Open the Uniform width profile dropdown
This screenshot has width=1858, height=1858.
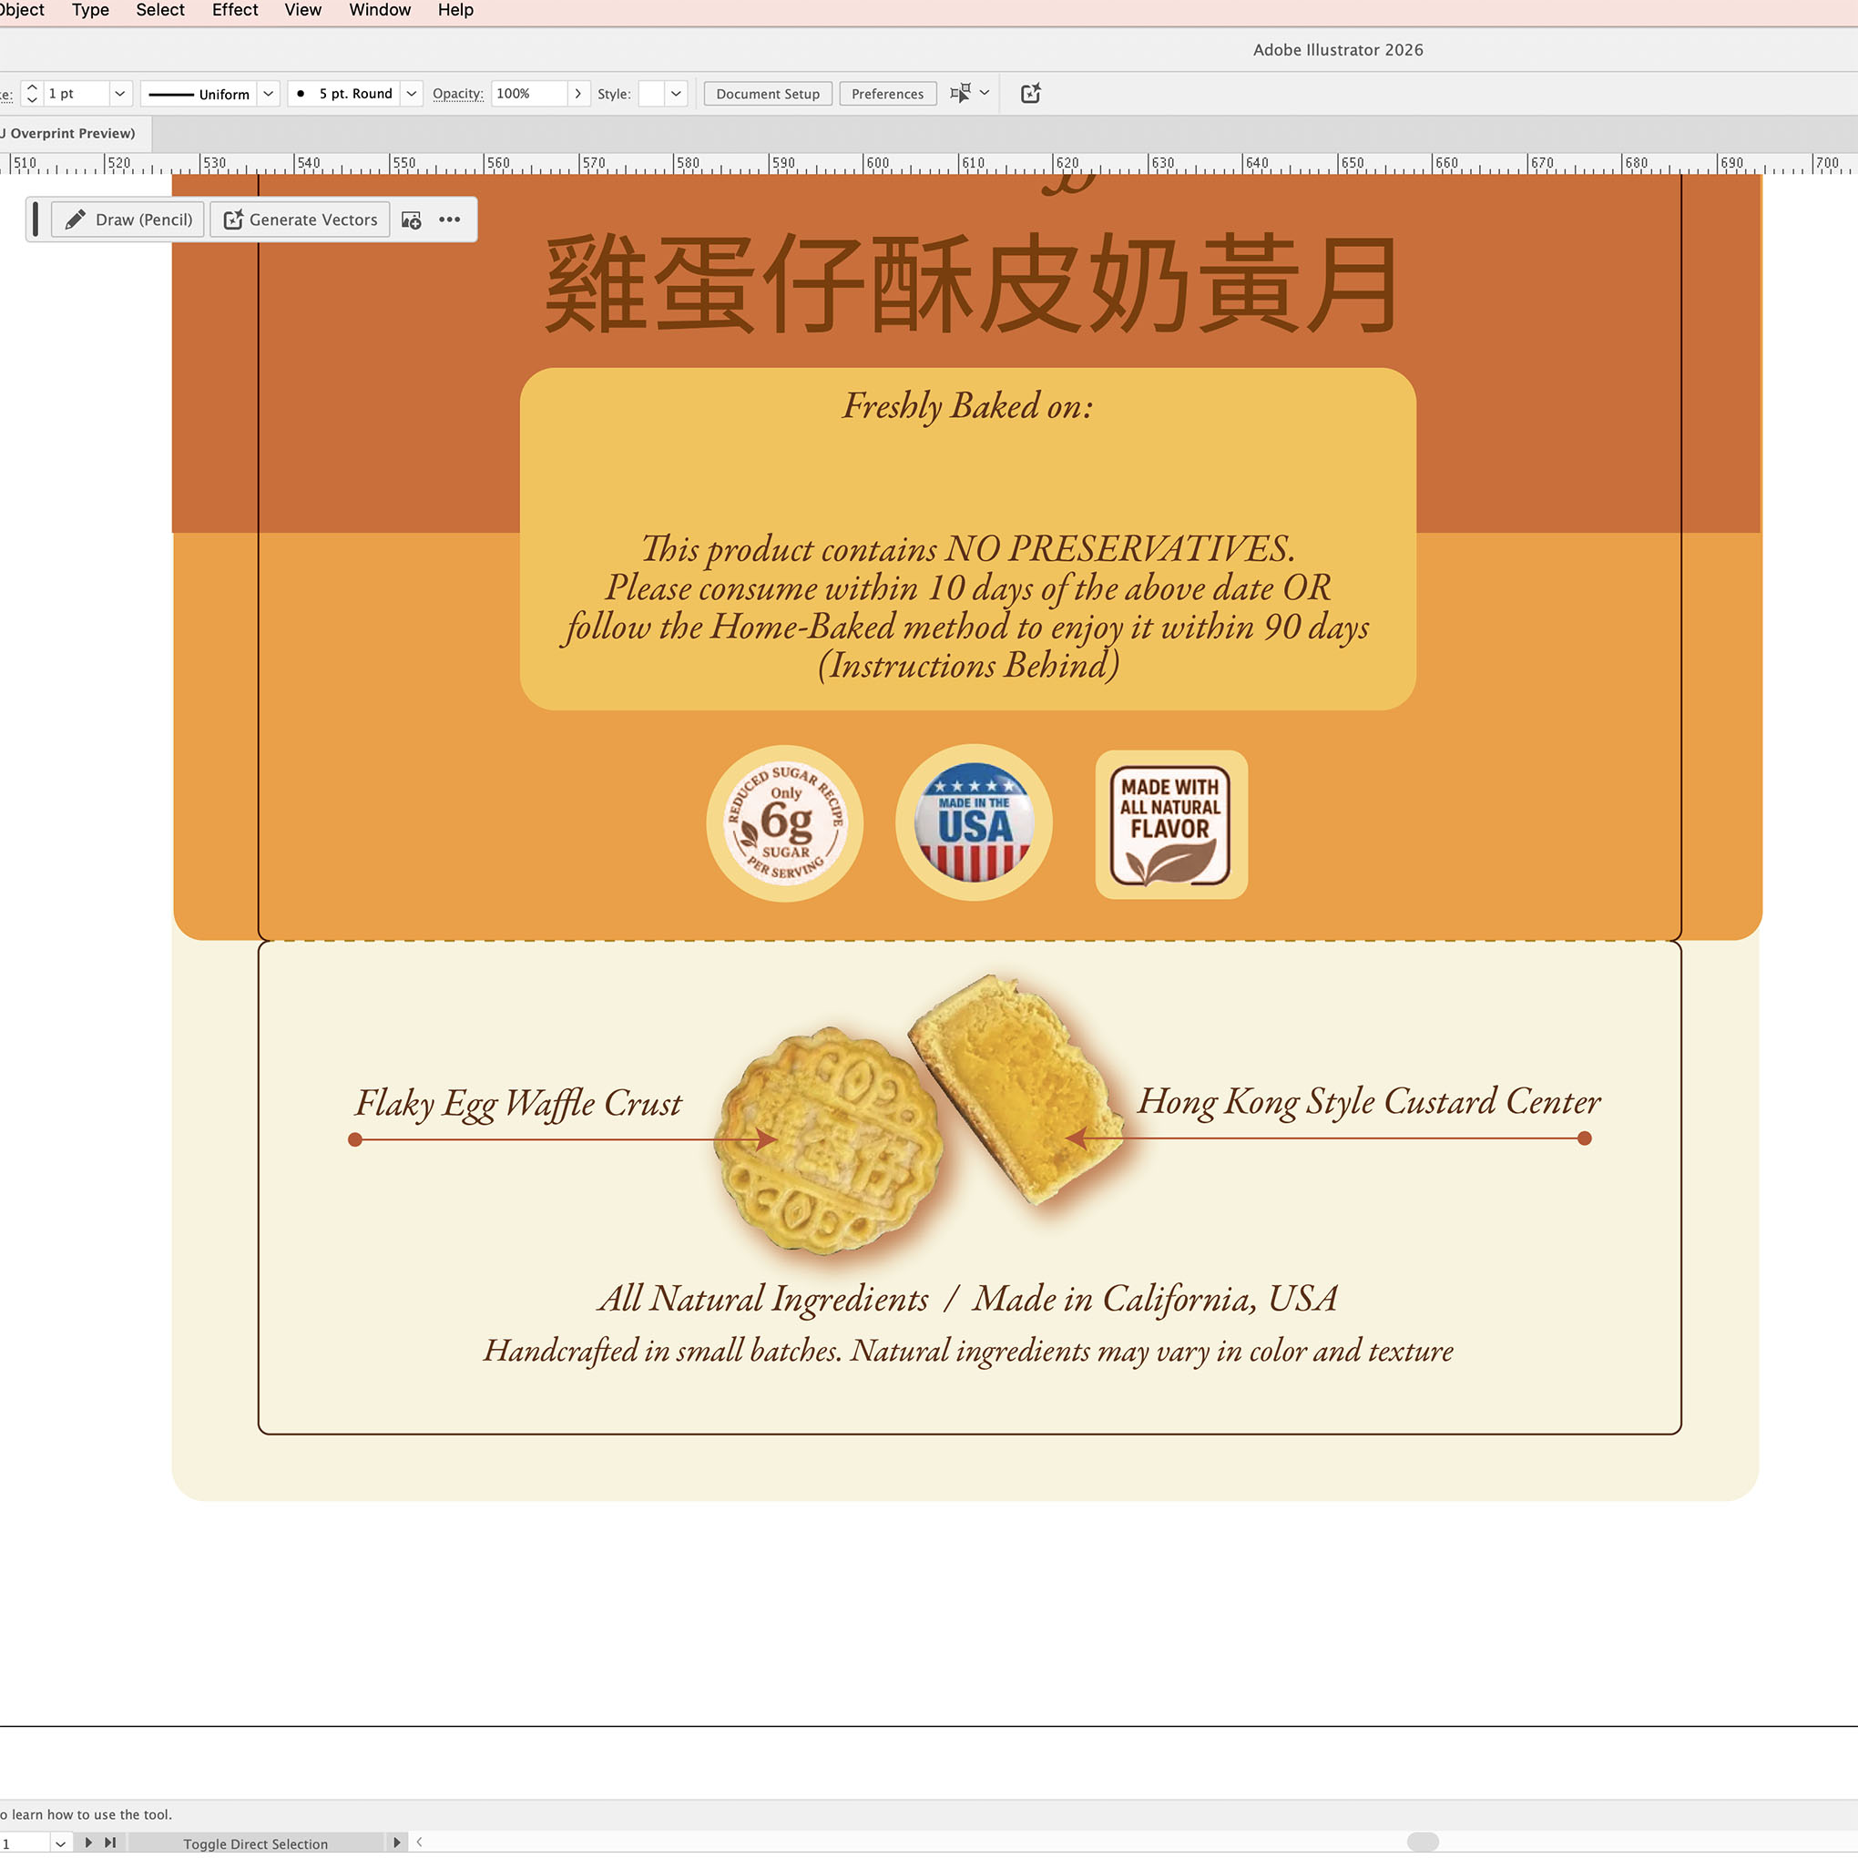pos(269,93)
